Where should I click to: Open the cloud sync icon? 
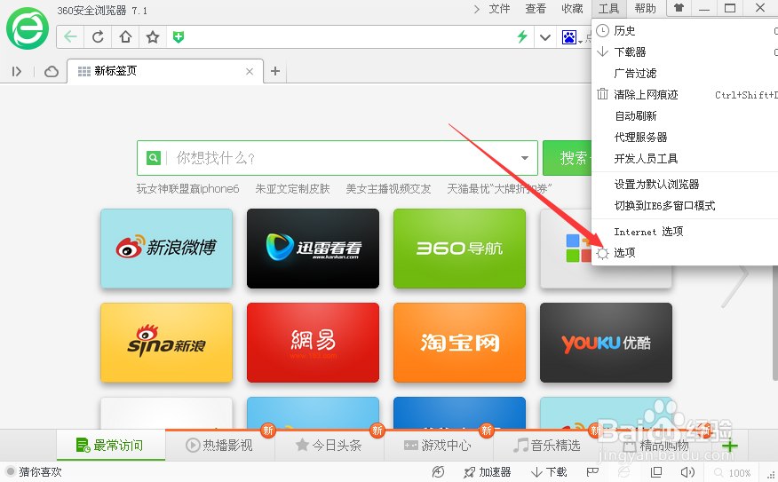tap(52, 72)
